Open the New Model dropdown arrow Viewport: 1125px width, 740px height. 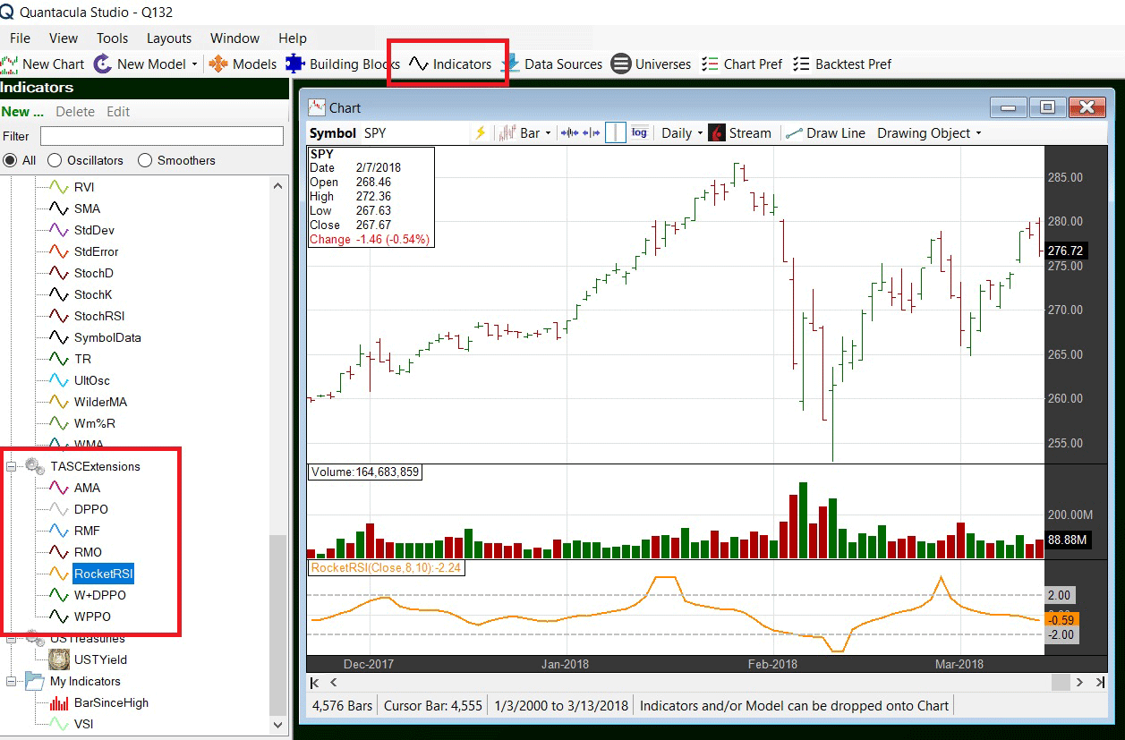tap(194, 64)
